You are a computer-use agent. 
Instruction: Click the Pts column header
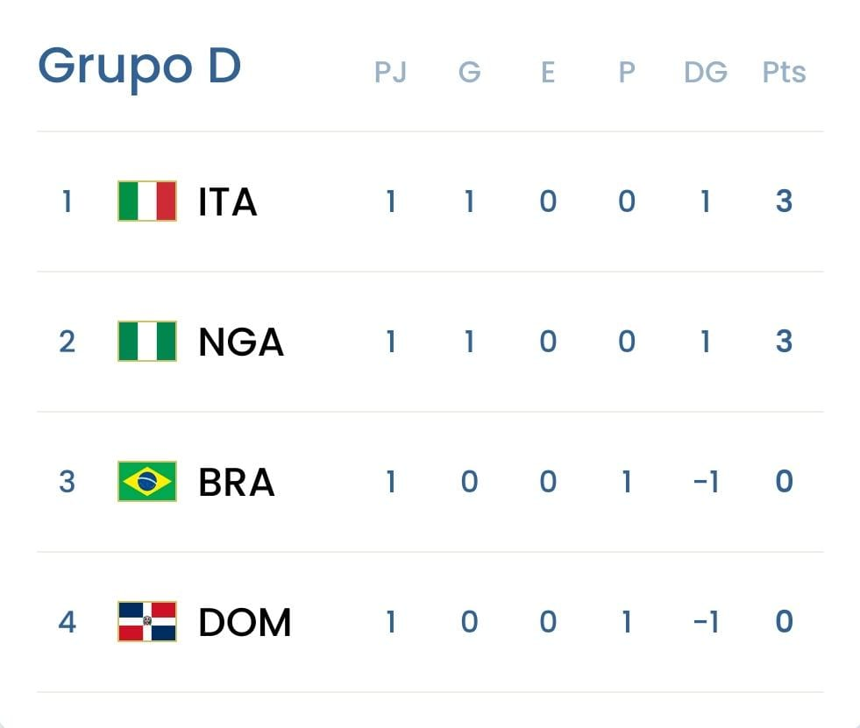pyautogui.click(x=784, y=73)
